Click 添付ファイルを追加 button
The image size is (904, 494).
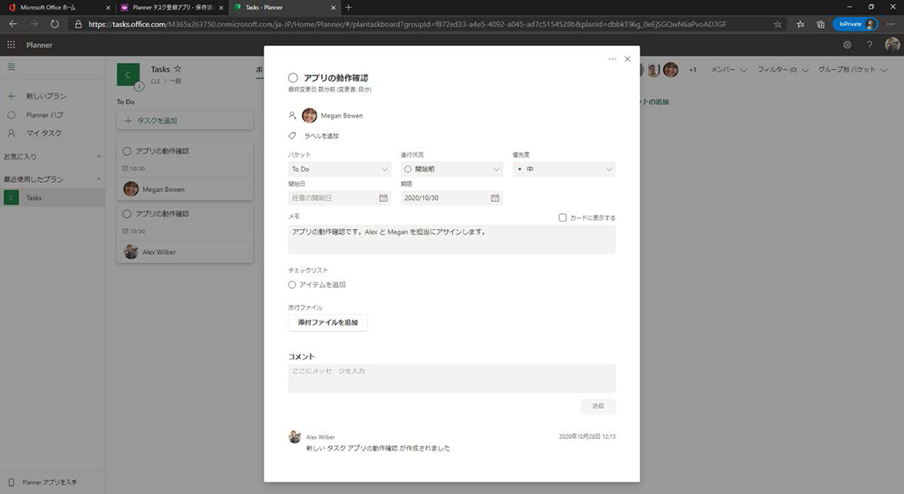pos(327,322)
